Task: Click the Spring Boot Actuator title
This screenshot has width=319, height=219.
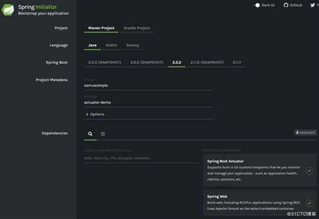Action: coord(226,161)
